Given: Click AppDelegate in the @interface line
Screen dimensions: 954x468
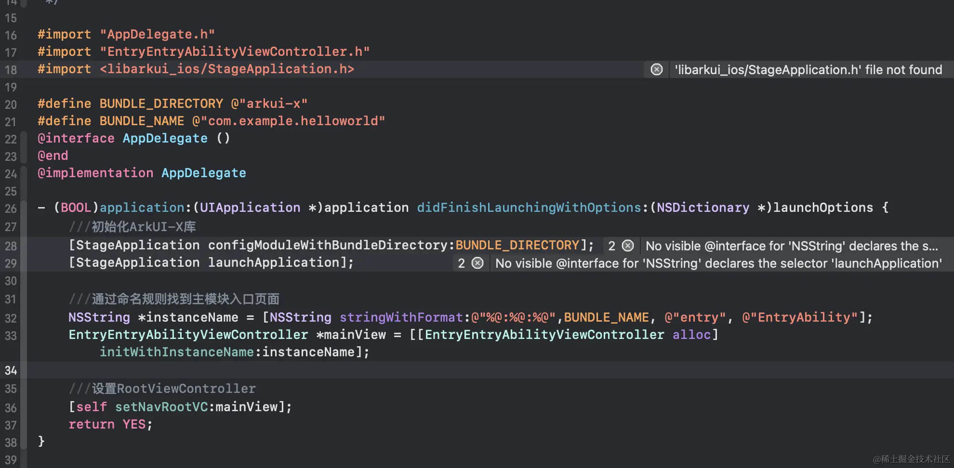Looking at the screenshot, I should click(x=165, y=138).
